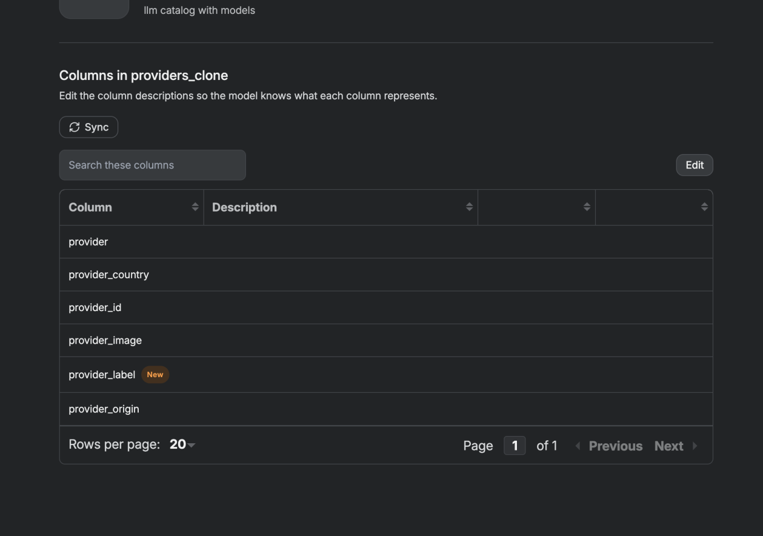Go to the Previous page
The image size is (763, 536).
pos(609,446)
